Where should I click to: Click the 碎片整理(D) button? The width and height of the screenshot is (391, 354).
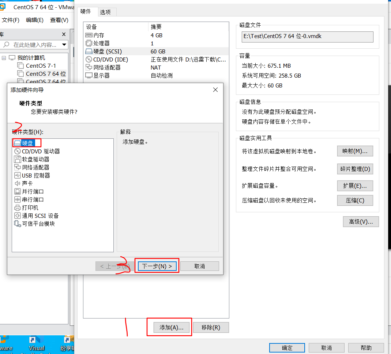tap(355, 169)
